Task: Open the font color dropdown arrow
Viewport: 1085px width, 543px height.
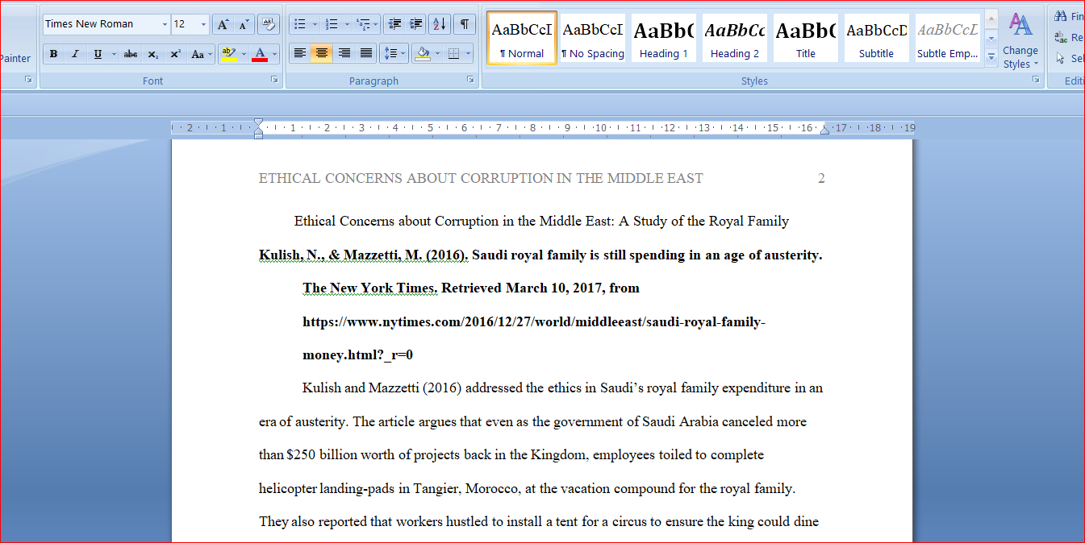Action: click(275, 54)
